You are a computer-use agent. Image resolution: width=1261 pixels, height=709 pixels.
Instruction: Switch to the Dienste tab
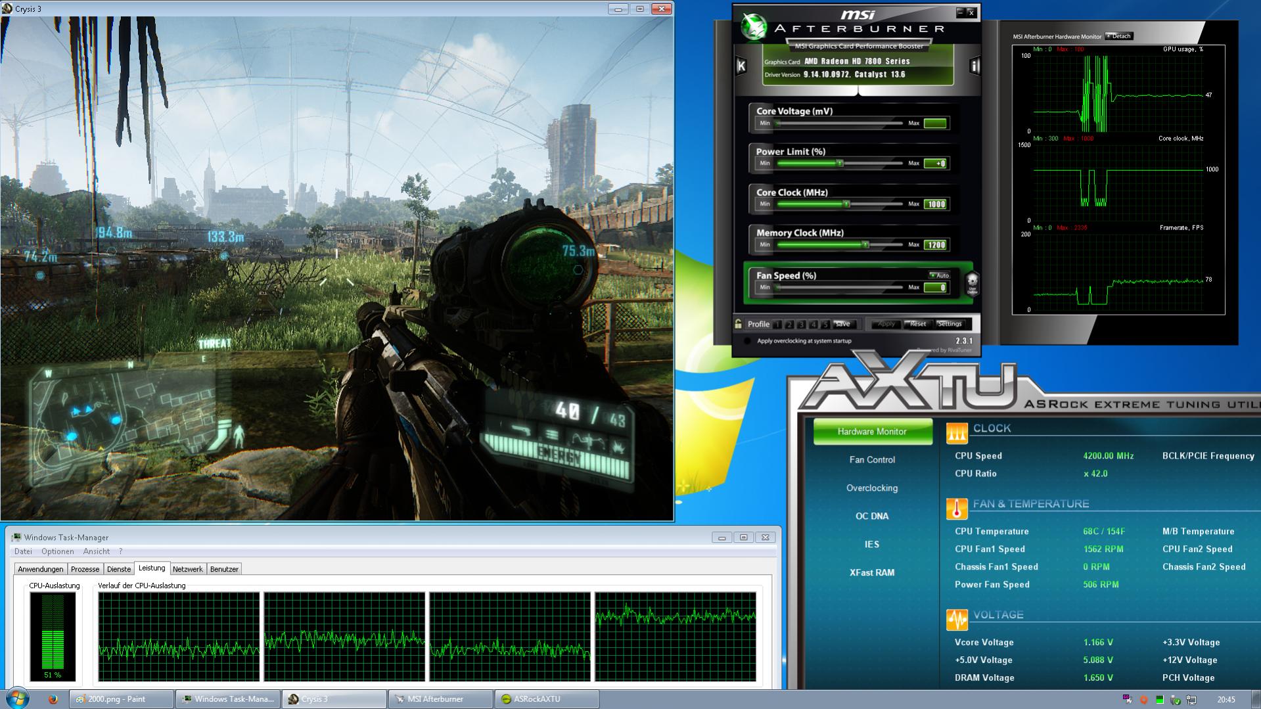point(119,569)
